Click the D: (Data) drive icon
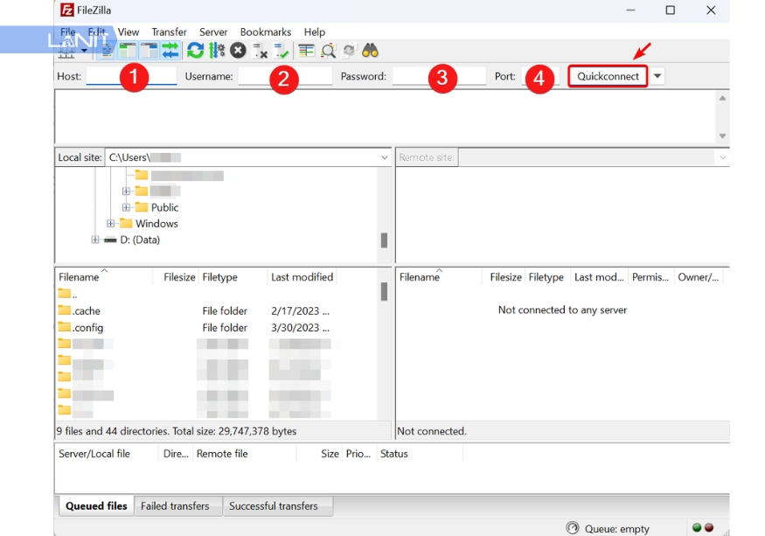The height and width of the screenshot is (536, 765). (x=110, y=240)
